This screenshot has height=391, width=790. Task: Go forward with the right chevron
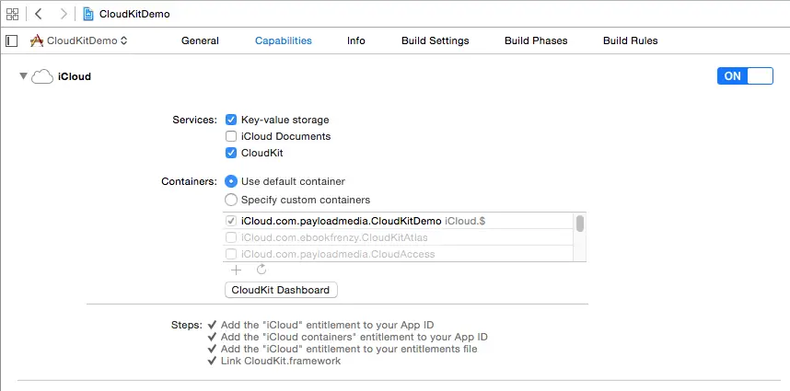click(63, 14)
